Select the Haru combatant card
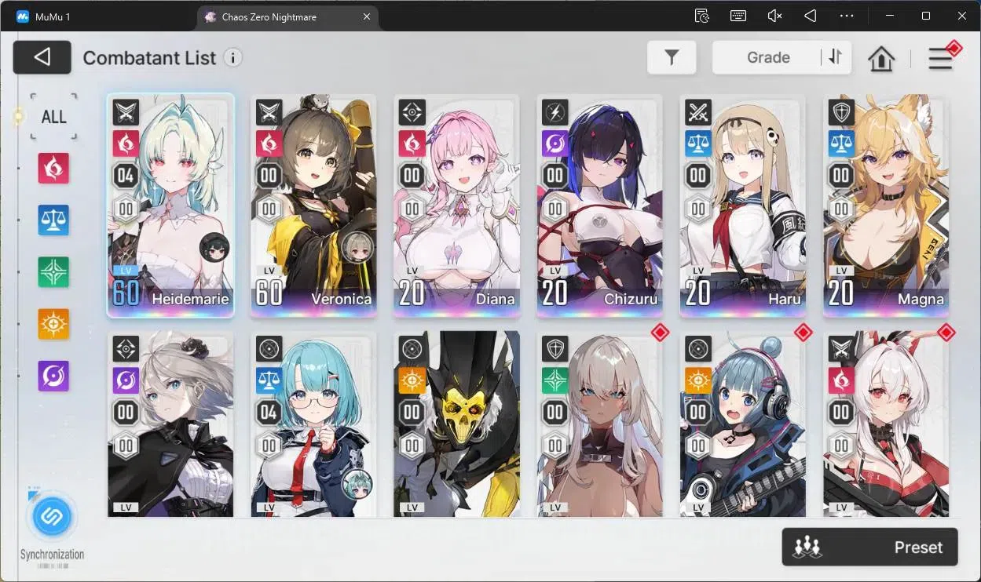Viewport: 981px width, 582px height. [x=742, y=206]
